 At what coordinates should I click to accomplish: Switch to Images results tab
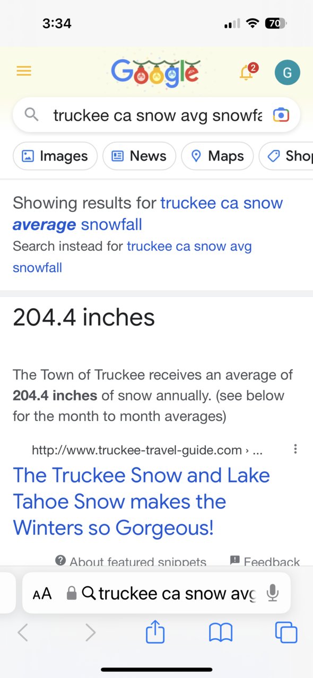[55, 156]
